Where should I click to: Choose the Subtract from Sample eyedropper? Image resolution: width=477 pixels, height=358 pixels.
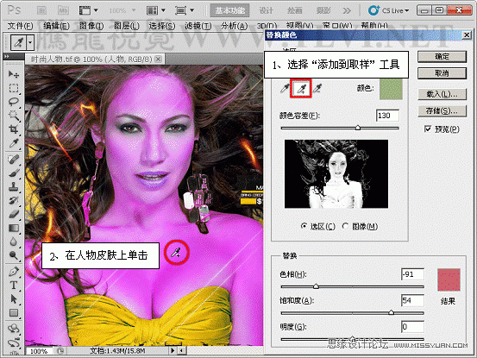point(317,88)
